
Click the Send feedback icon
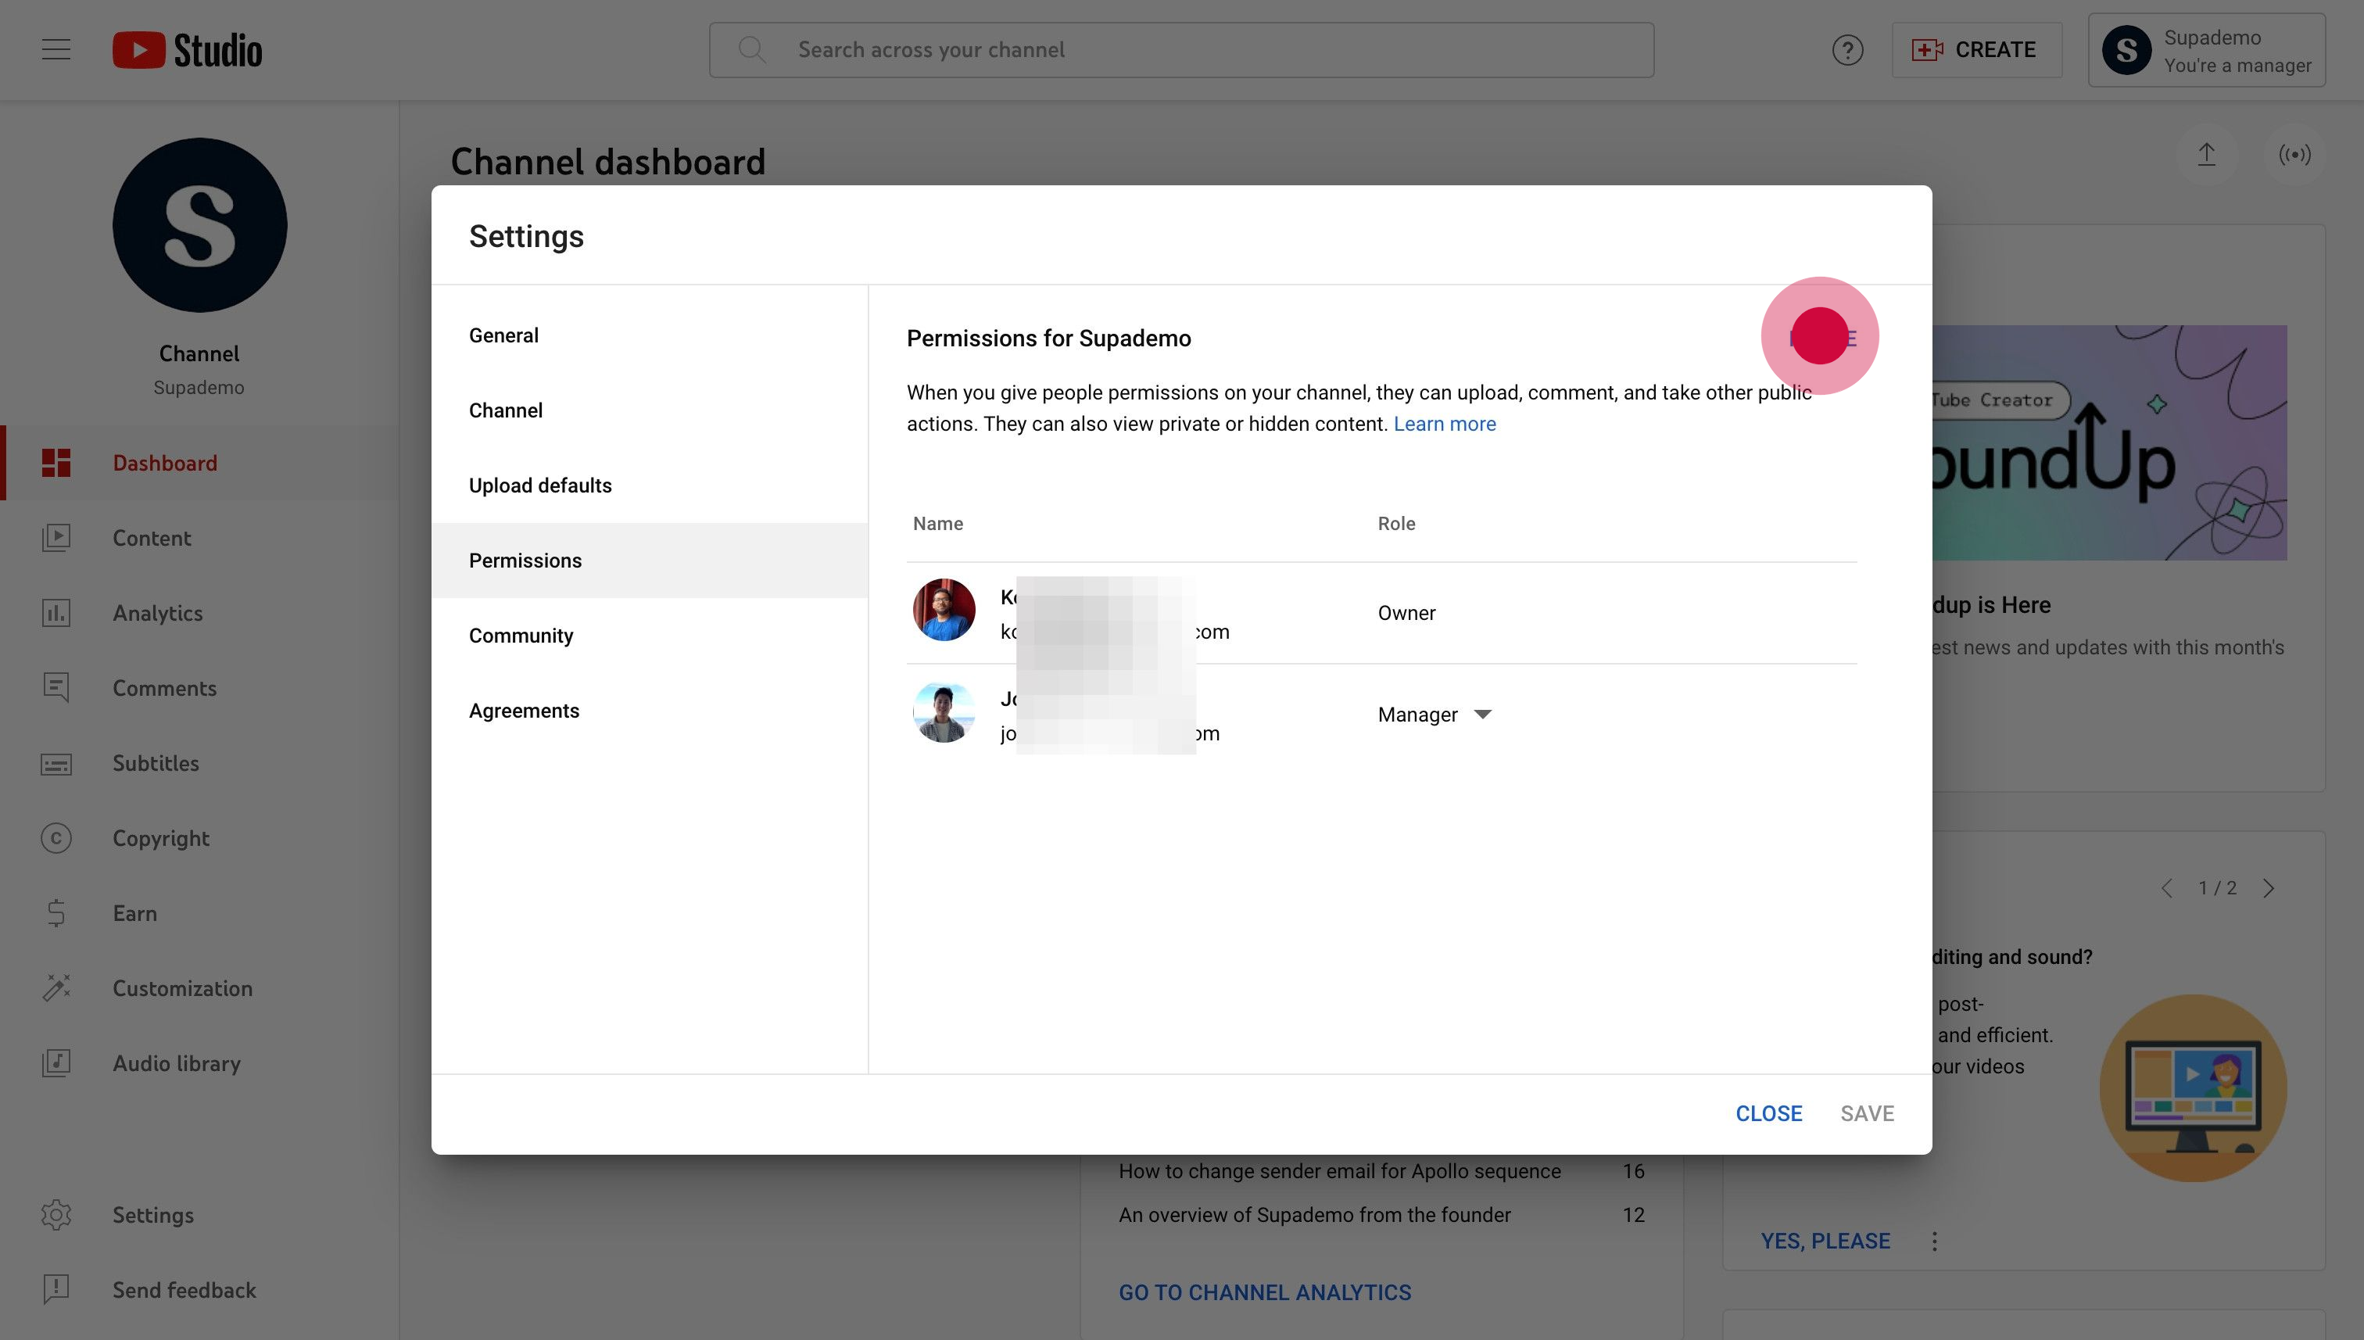click(56, 1289)
